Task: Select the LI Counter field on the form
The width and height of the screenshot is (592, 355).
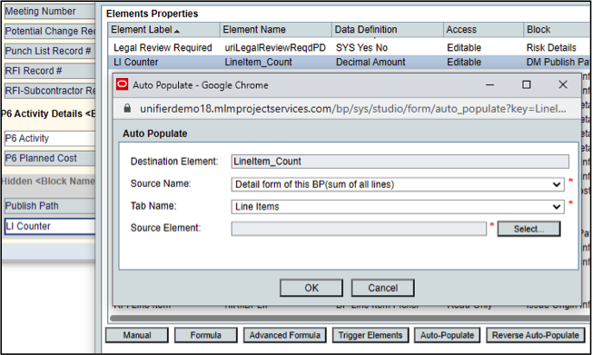Action: pyautogui.click(x=49, y=226)
